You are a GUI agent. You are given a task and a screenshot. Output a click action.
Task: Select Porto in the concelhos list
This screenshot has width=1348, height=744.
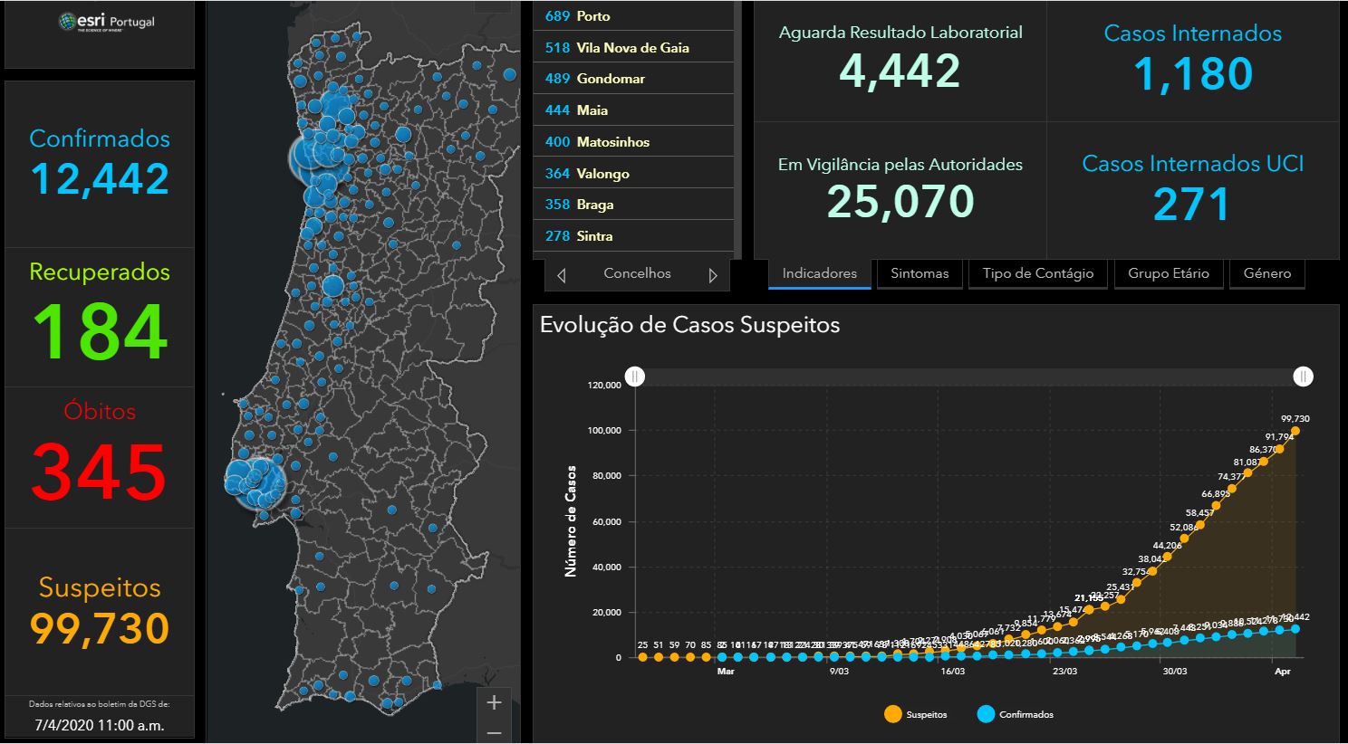[x=633, y=16]
